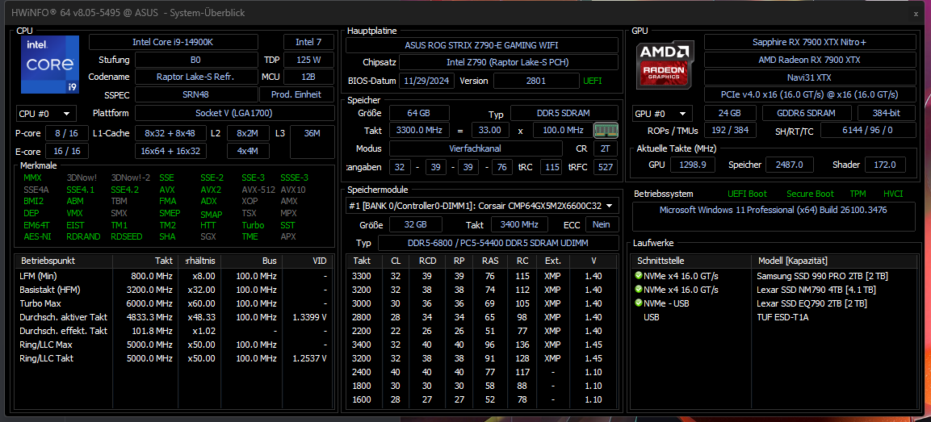Click the BIOS version 2801 field
931x422 pixels.
click(535, 81)
